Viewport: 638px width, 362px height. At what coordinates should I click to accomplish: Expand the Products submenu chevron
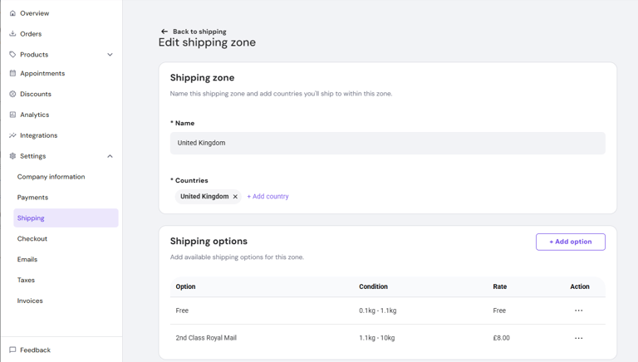pyautogui.click(x=110, y=55)
